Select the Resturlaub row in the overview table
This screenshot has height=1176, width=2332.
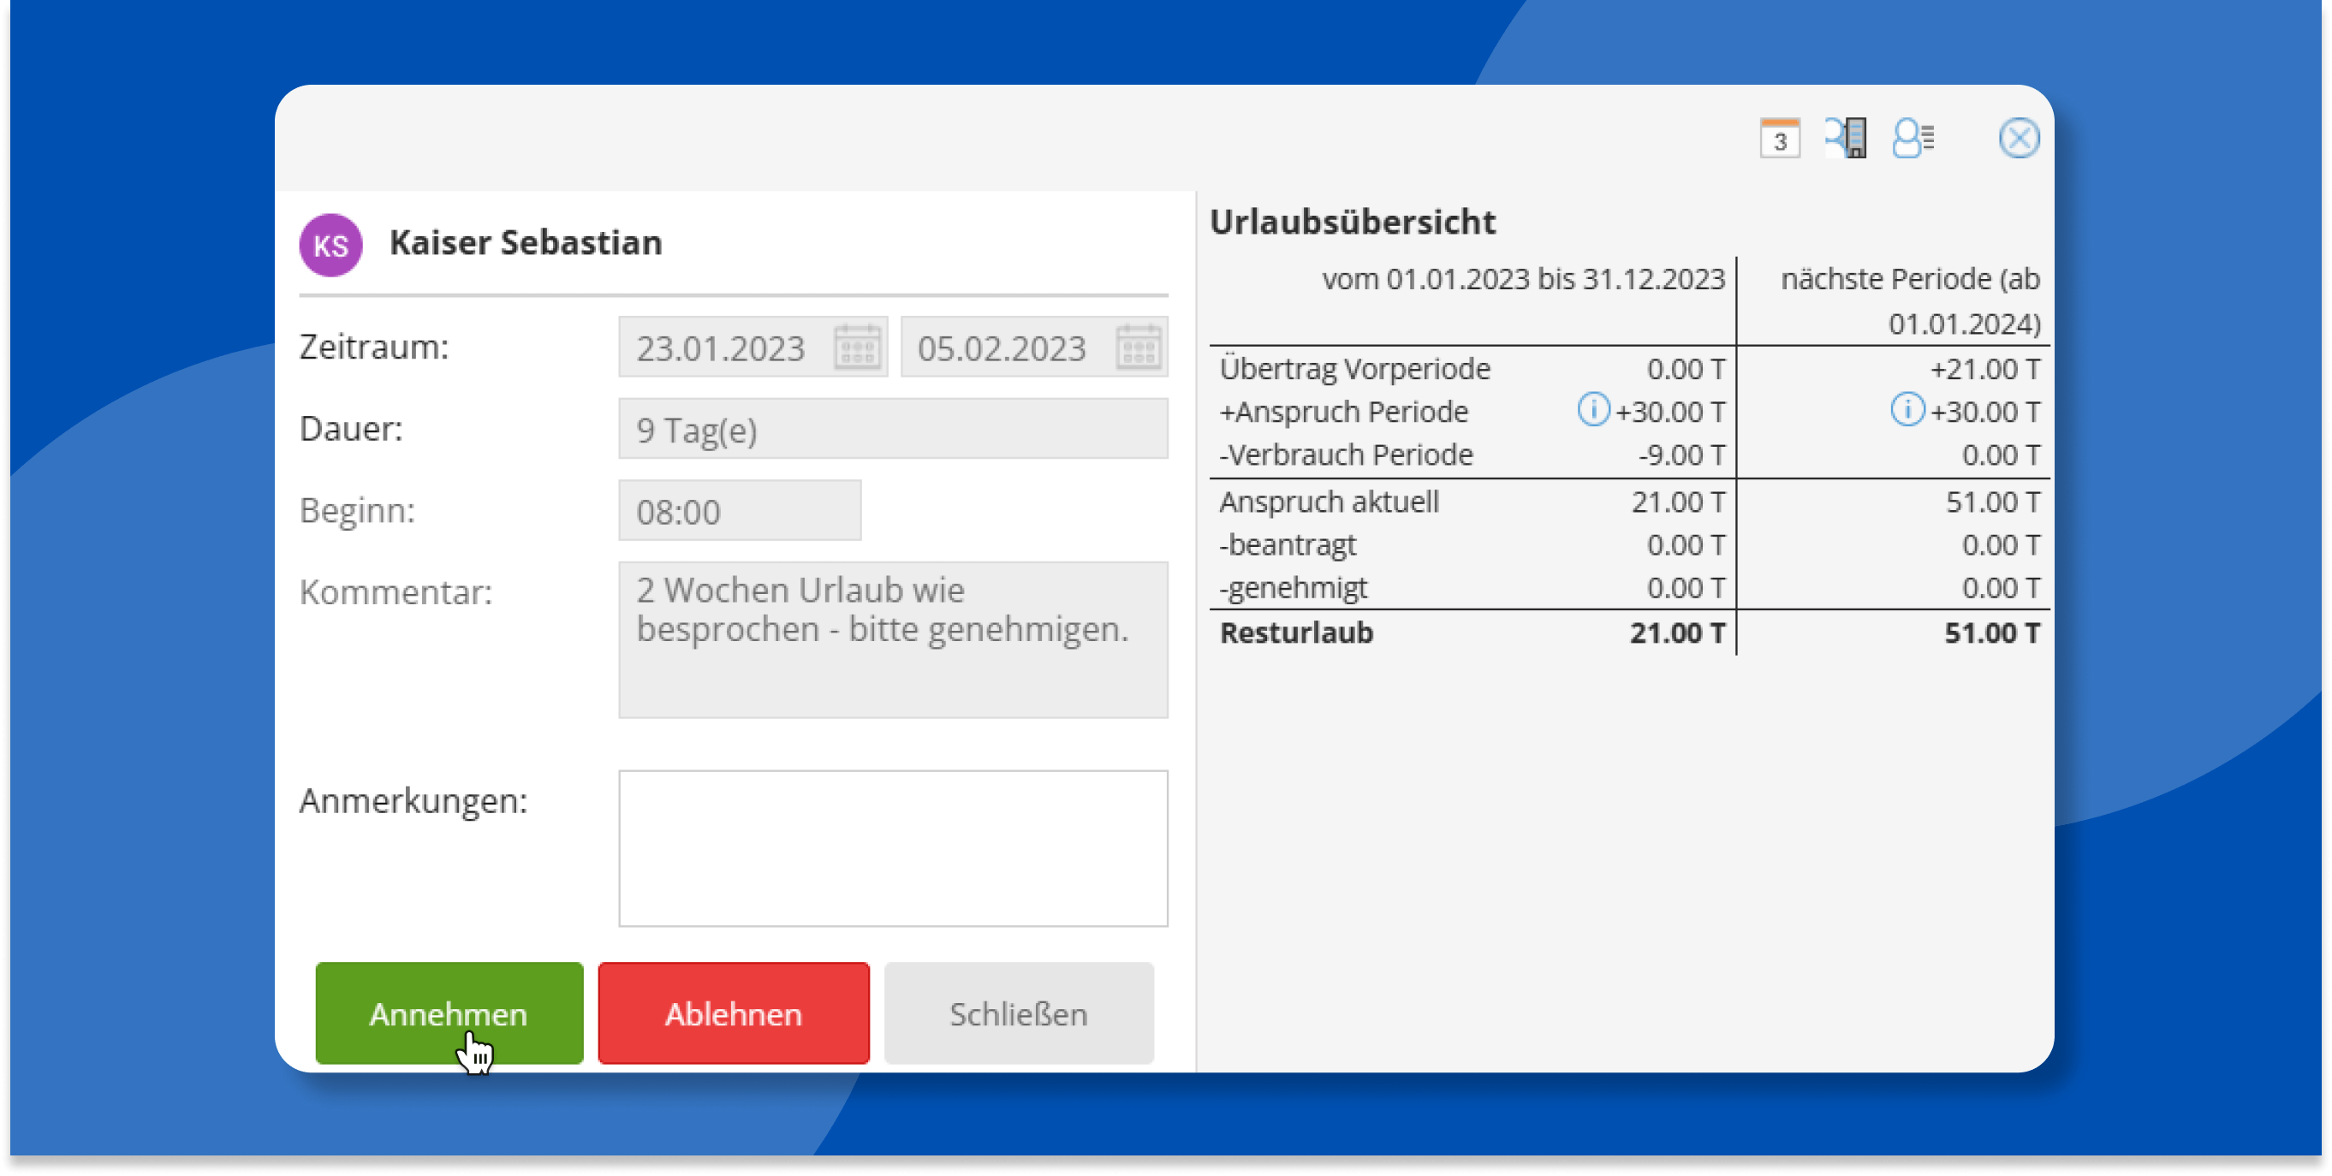(1296, 633)
